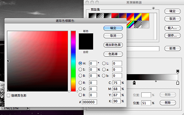This screenshot has width=184, height=115.
Task: Select orange-yellow-orange gradient preset
Action: click(x=145, y=17)
